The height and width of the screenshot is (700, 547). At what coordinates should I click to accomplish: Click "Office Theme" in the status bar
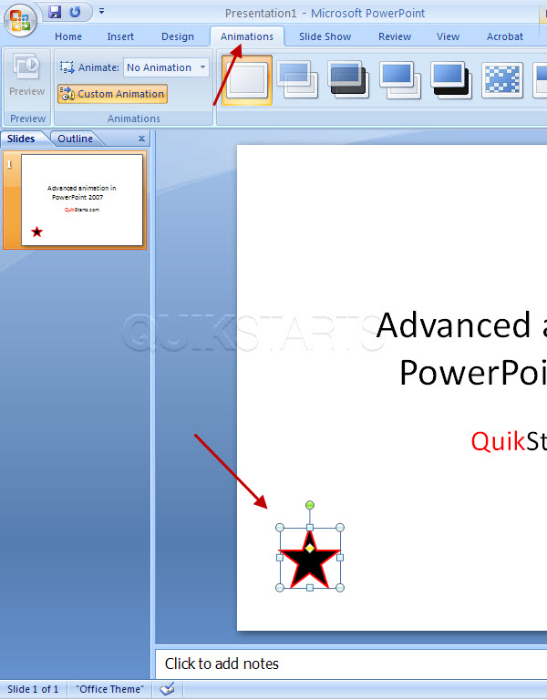coord(109,689)
